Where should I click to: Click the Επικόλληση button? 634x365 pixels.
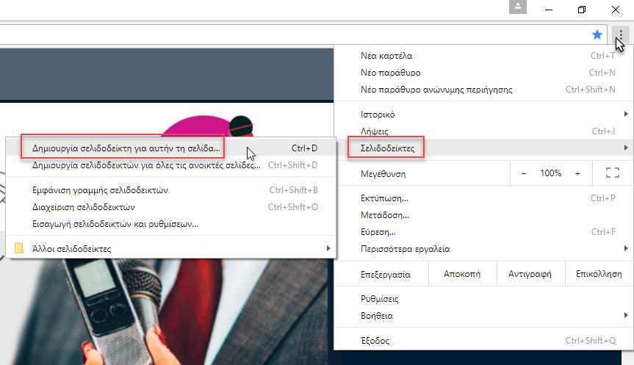click(599, 274)
